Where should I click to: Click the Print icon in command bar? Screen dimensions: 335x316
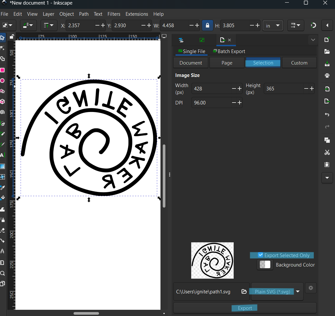click(x=327, y=75)
